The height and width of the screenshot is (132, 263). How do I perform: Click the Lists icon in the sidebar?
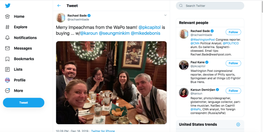7,69
